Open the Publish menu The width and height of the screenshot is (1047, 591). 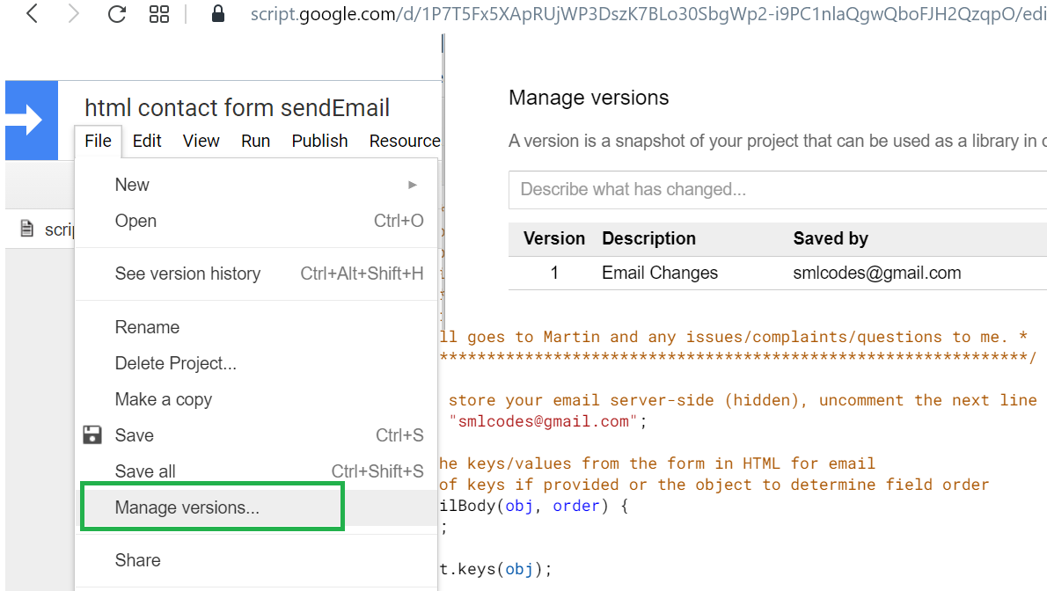pyautogui.click(x=319, y=141)
